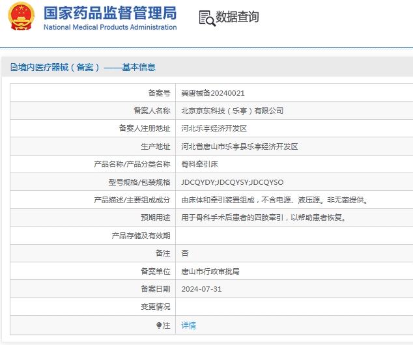Select the 变更情况 label
The image size is (413, 345).
coord(156,307)
